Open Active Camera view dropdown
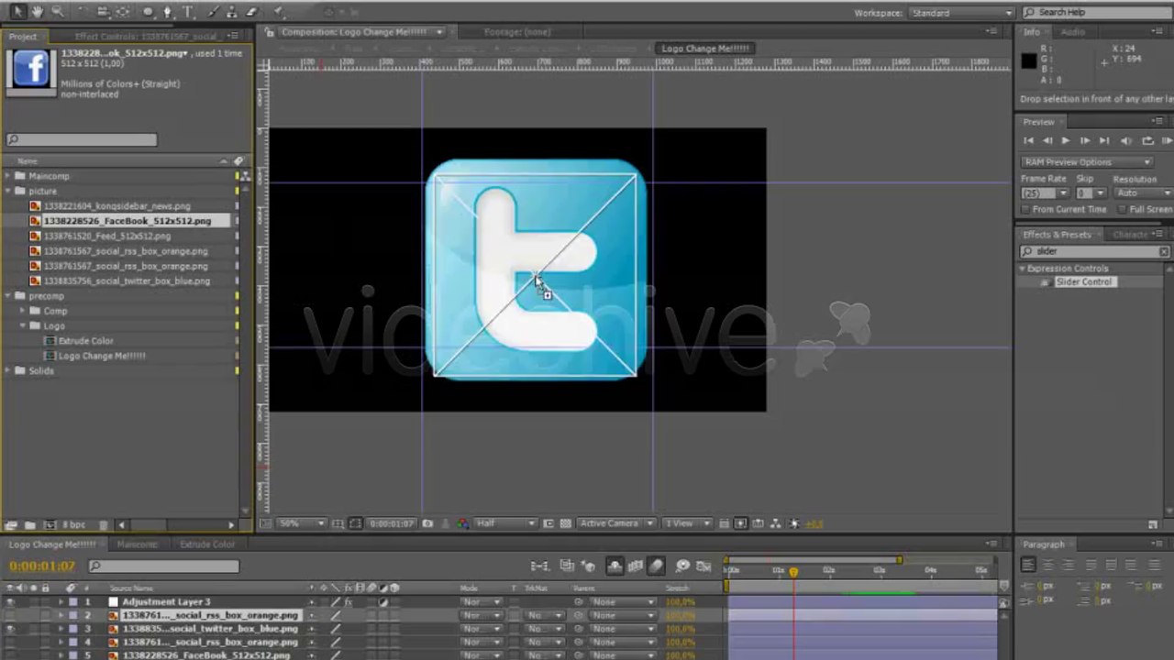 [615, 523]
